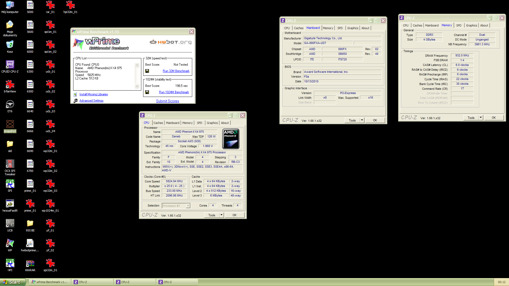509x286 pixels.
Task: Open the Tools dropdown arrow in Mainboard window
Action: tap(362, 120)
